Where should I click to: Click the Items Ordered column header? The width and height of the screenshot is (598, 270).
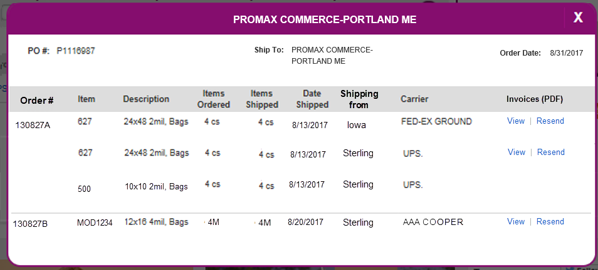point(214,99)
